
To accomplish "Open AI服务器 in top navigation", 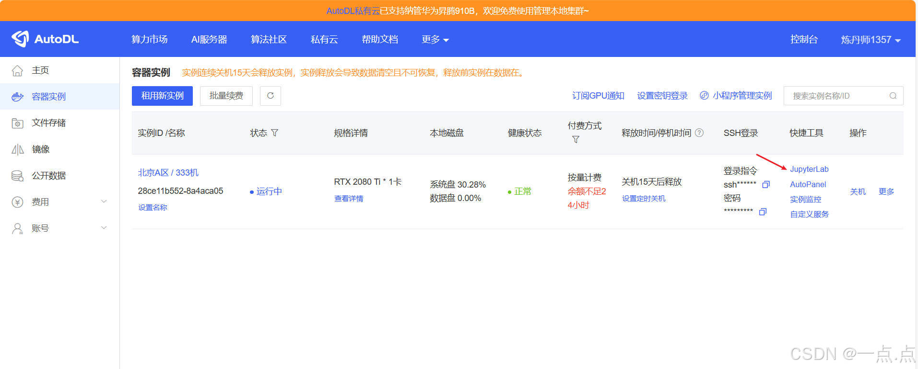I will click(209, 39).
